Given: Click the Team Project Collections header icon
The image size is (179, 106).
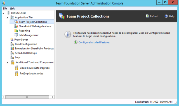Looking at the screenshot, I should point(62,16).
